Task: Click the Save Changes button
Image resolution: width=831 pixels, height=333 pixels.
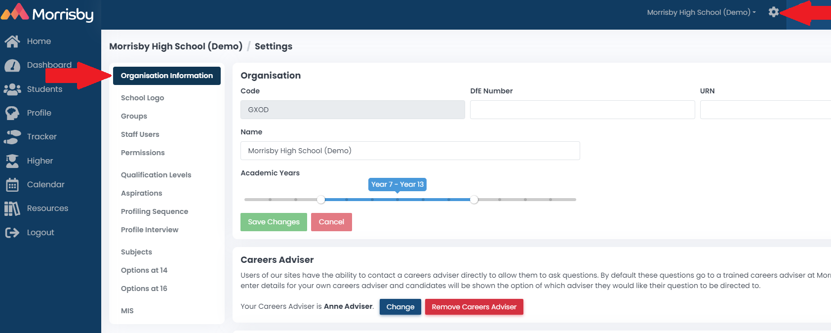Action: (x=274, y=222)
